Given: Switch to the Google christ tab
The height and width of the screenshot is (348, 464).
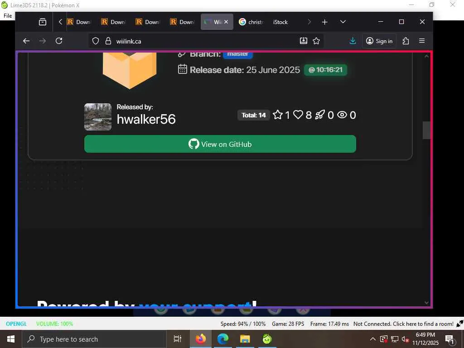Looking at the screenshot, I should point(251,22).
